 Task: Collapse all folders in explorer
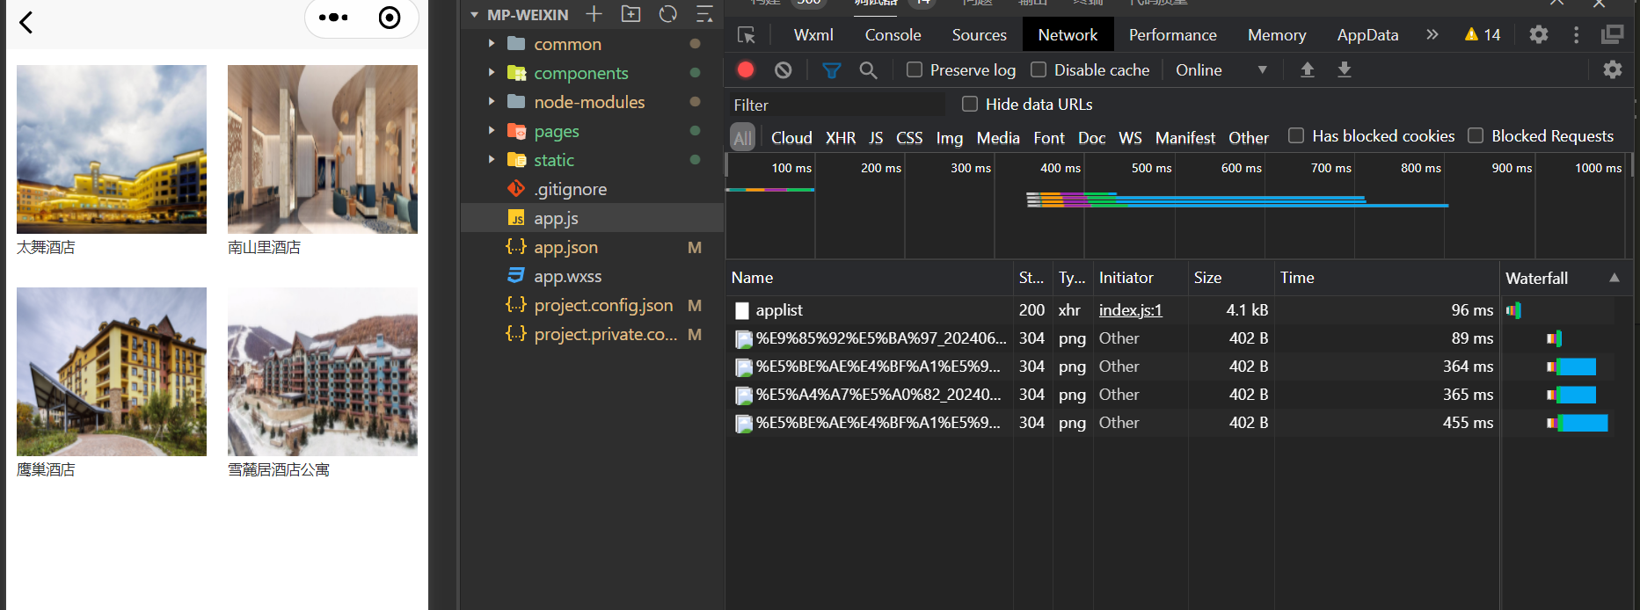point(704,14)
